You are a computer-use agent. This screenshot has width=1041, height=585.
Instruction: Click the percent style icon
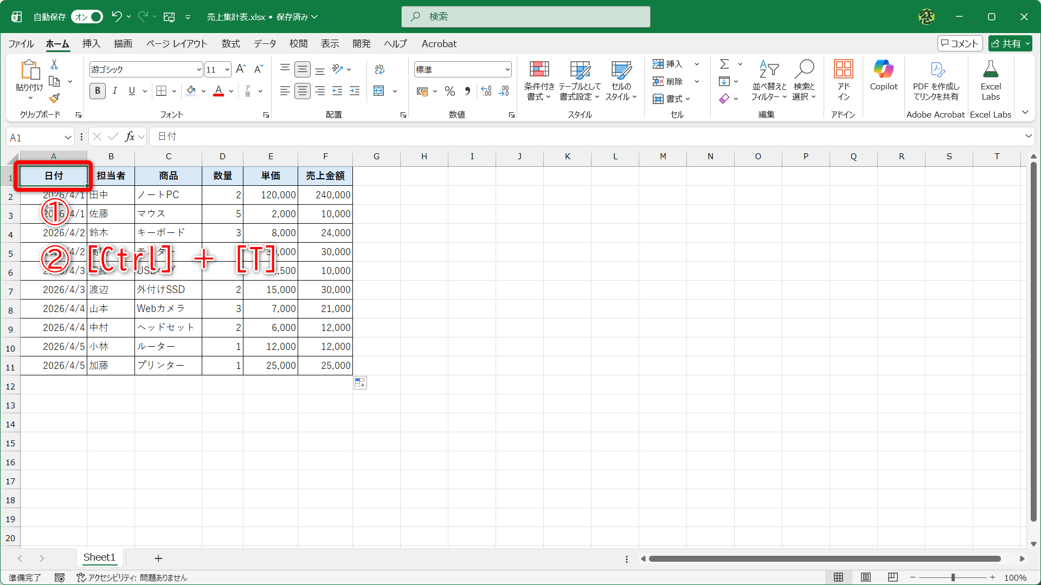(x=449, y=91)
